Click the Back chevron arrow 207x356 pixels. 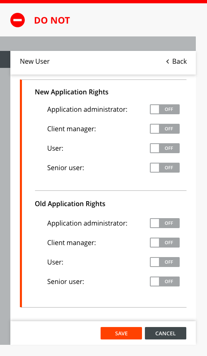168,62
